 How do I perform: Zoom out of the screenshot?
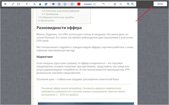tap(132, 4)
